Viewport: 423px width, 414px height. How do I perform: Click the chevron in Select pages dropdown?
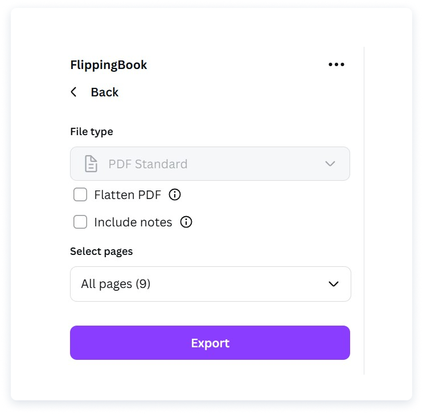point(334,284)
